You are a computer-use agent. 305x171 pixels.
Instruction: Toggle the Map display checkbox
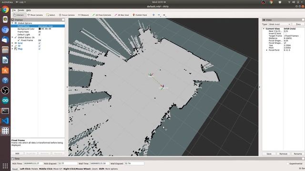tap(40, 49)
